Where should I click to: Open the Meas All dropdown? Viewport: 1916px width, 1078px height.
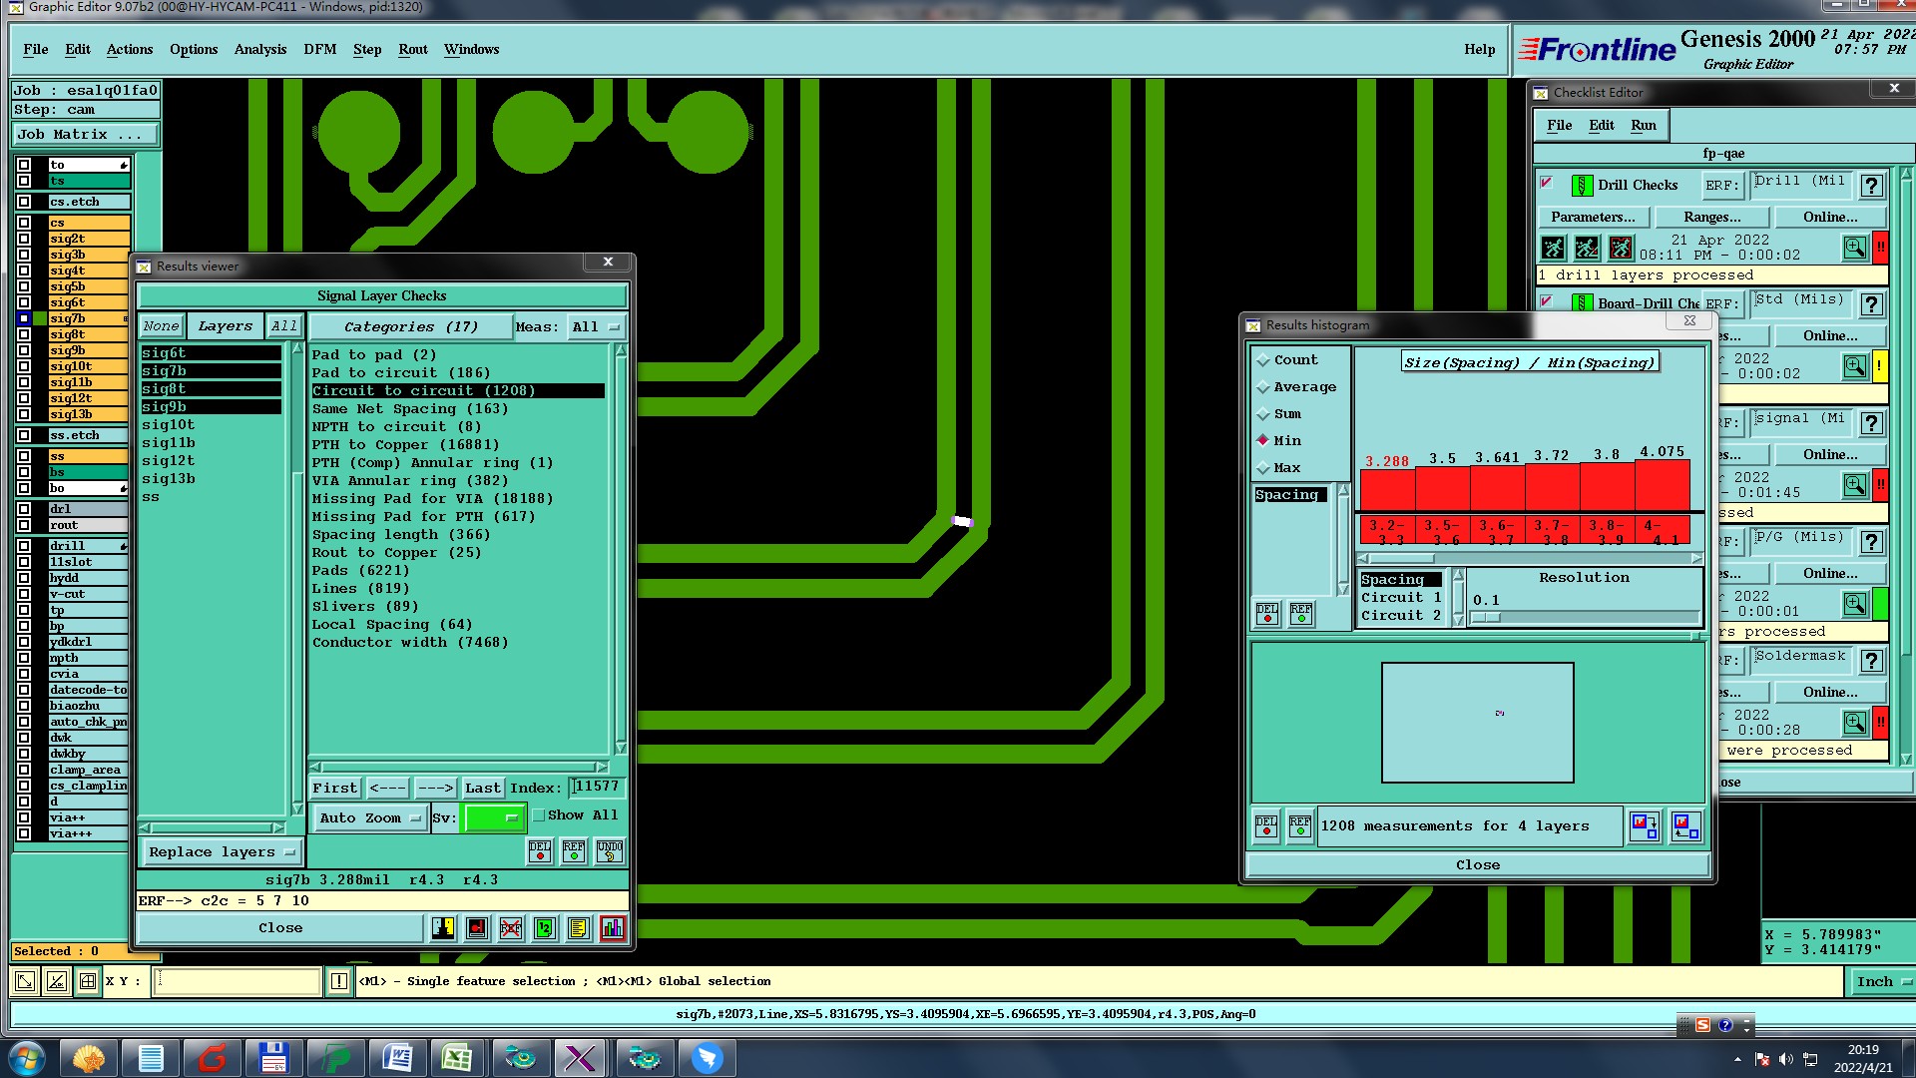[596, 327]
